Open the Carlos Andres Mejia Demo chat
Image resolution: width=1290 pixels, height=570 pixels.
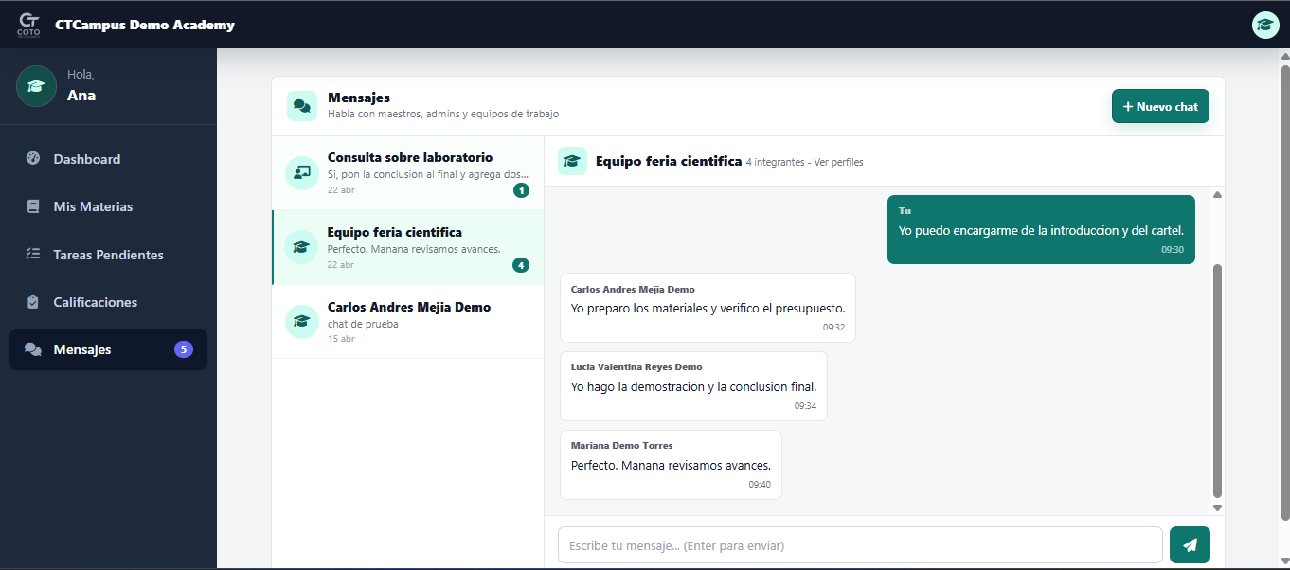pos(407,321)
